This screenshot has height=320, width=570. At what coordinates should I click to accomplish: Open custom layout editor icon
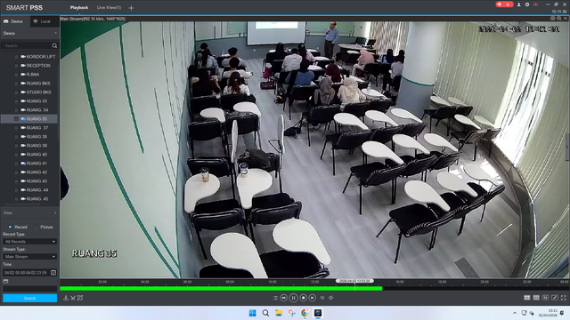point(555,298)
